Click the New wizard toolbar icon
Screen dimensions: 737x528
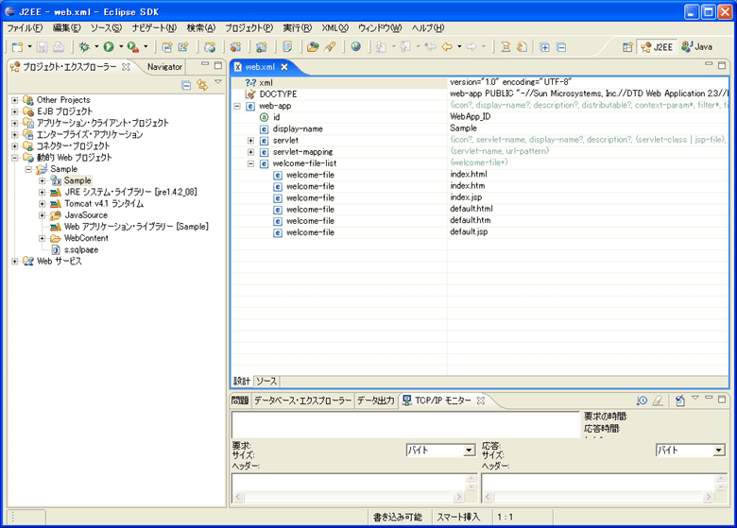[x=17, y=47]
